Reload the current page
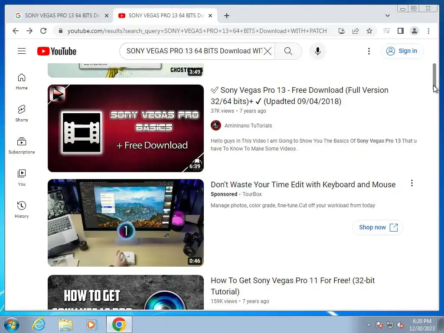 pyautogui.click(x=43, y=31)
